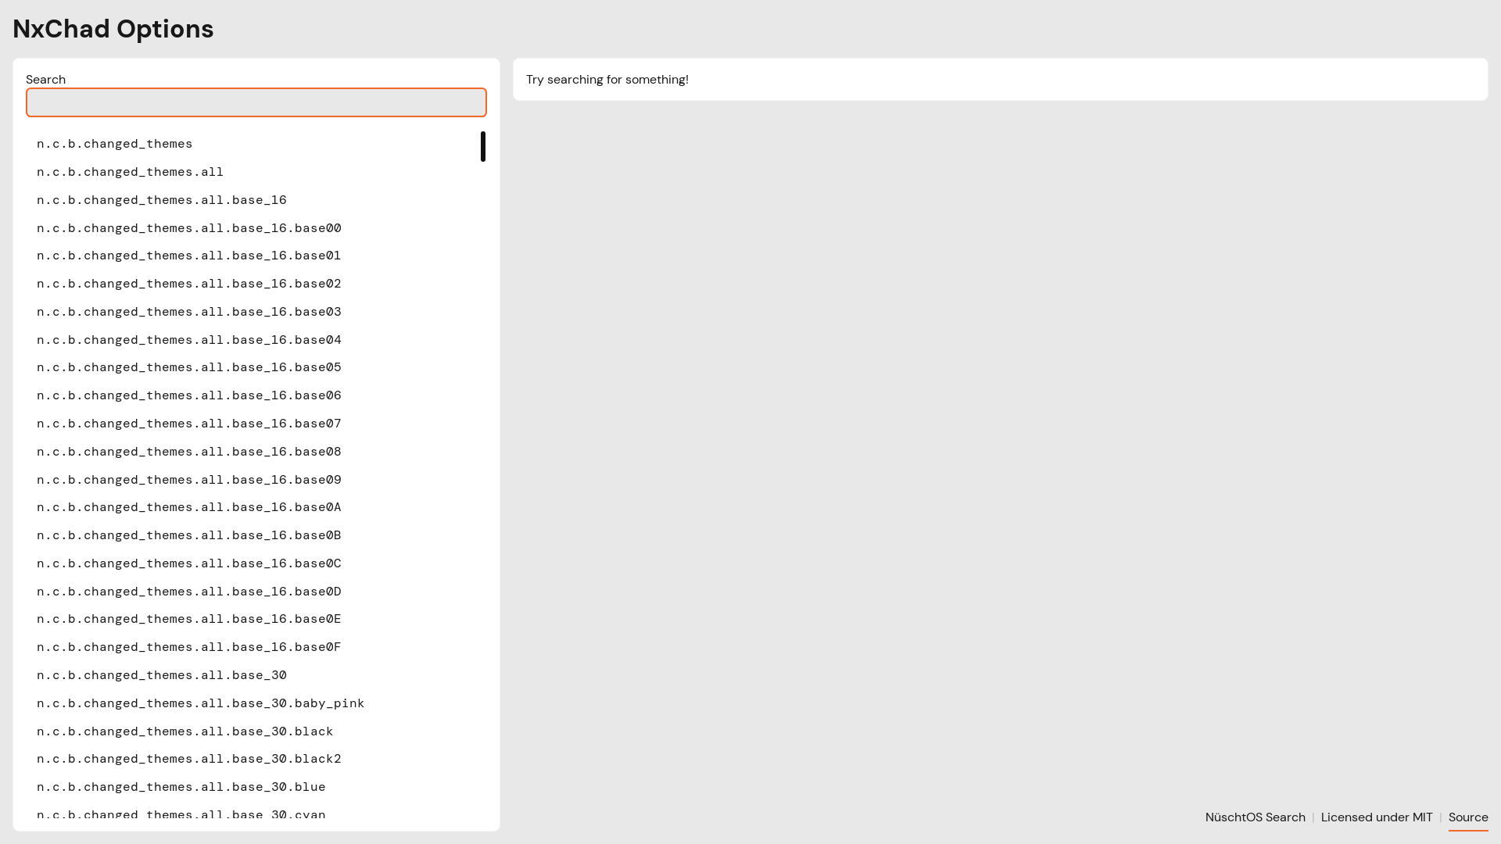1501x844 pixels.
Task: Select the base_16.base00 option
Action: [x=253, y=228]
